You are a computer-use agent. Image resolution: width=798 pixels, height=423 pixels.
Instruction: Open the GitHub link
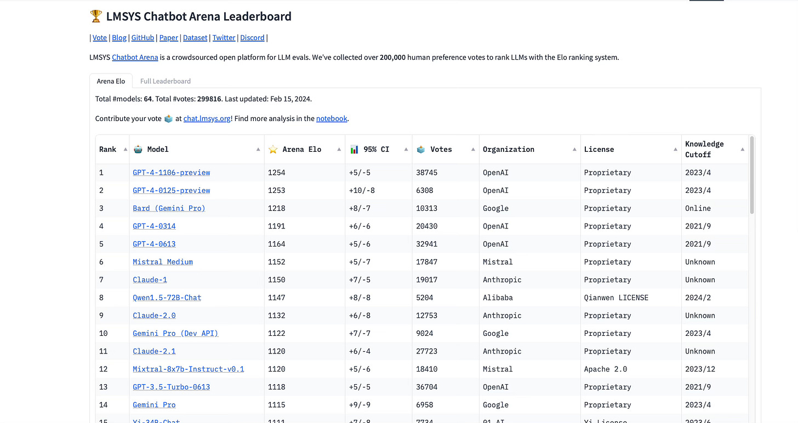point(142,38)
